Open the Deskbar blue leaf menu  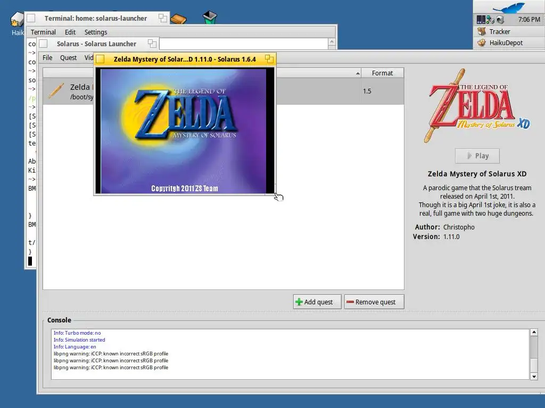click(509, 7)
